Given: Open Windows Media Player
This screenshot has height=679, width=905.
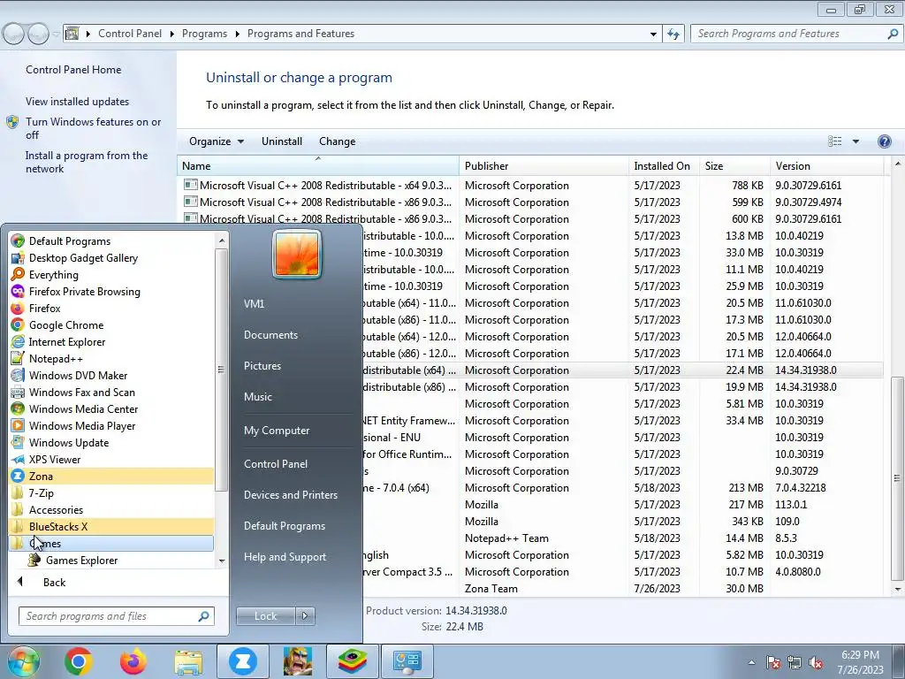Looking at the screenshot, I should (x=82, y=425).
